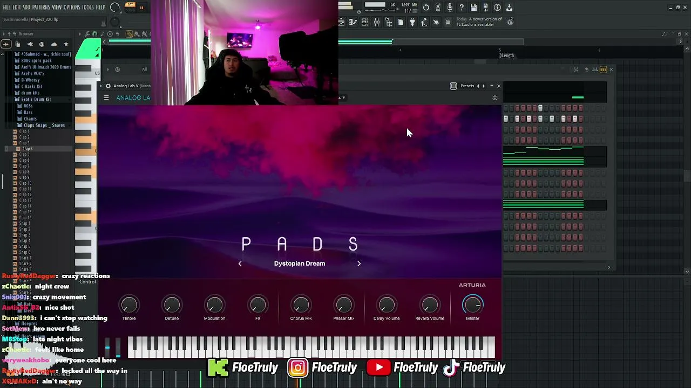691x388 pixels.
Task: Open the TOOLS menu
Action: tap(88, 8)
